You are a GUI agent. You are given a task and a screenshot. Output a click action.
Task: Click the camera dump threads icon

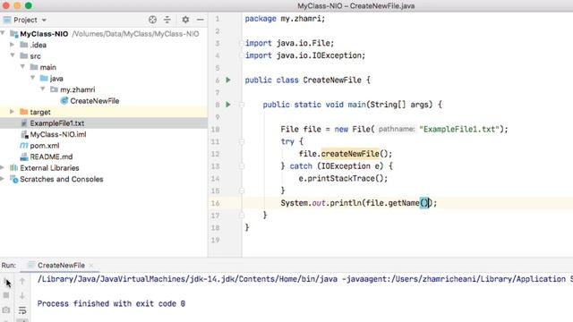pos(6,310)
